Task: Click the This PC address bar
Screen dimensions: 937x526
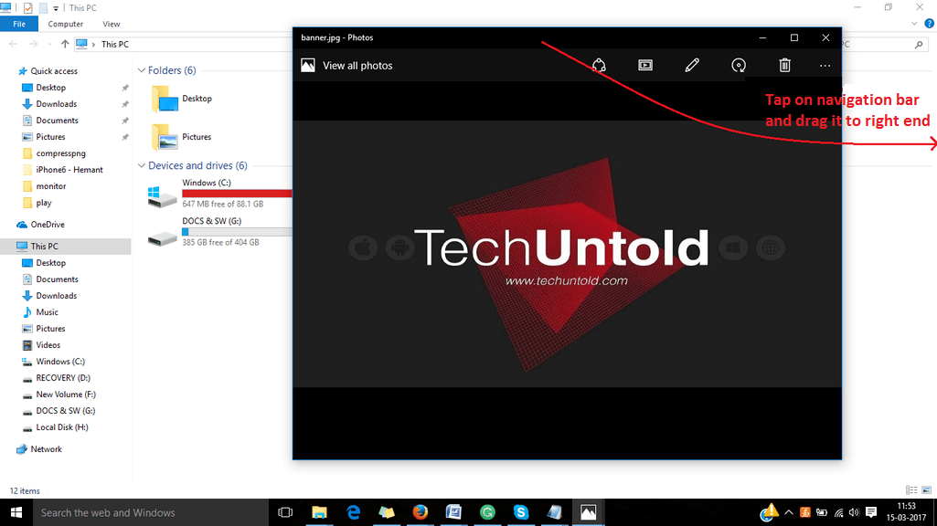Action: point(183,44)
